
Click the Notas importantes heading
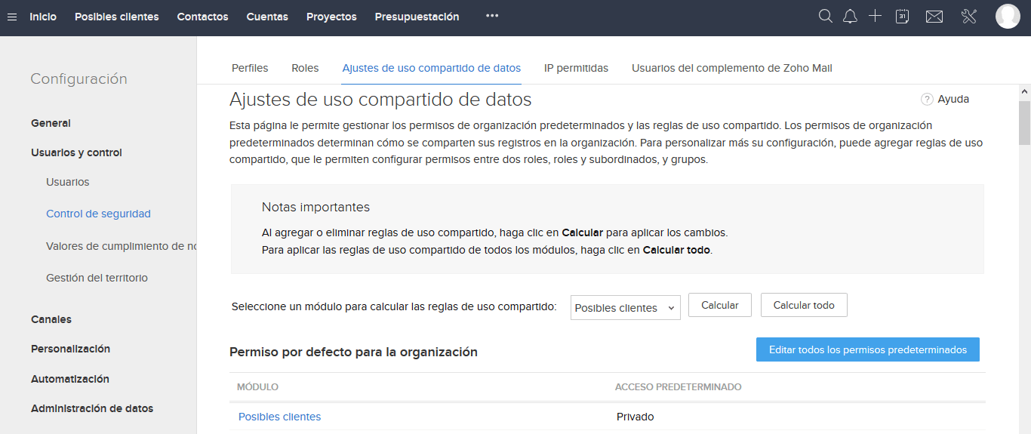click(315, 207)
